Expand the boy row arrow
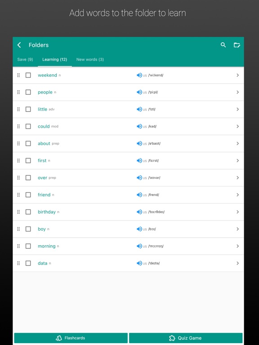The height and width of the screenshot is (345, 259). tap(237, 229)
